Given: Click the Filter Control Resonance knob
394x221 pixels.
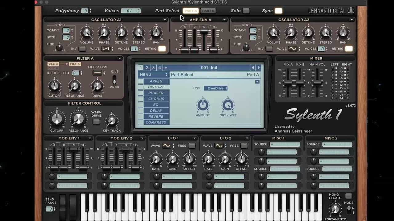Looking at the screenshot, I should 78,119.
